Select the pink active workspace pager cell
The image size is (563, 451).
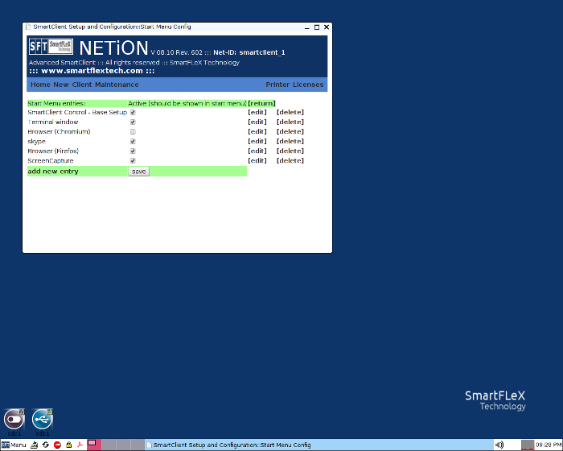pos(94,445)
